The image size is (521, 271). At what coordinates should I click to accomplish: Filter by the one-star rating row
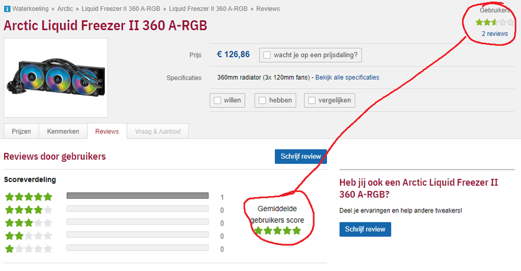point(29,249)
